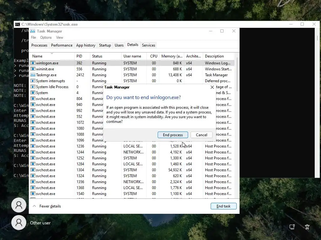The width and height of the screenshot is (321, 240).
Task: Switch to the Users tab
Action: [119, 45]
